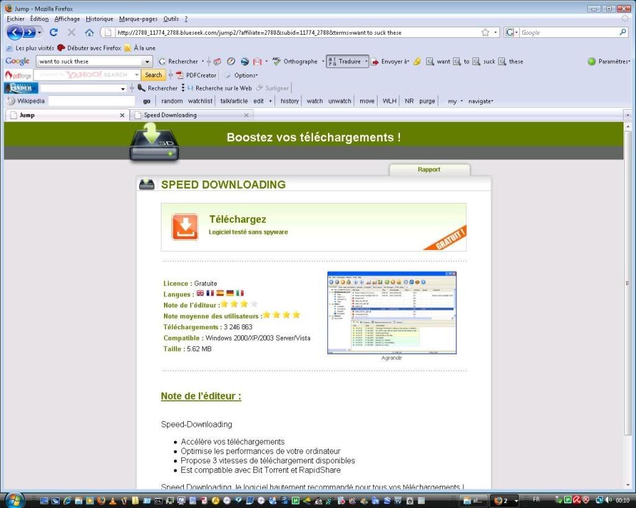Open the Rechercher dropdown arrow in Google toolbar
The height and width of the screenshot is (508, 636).
(x=203, y=61)
